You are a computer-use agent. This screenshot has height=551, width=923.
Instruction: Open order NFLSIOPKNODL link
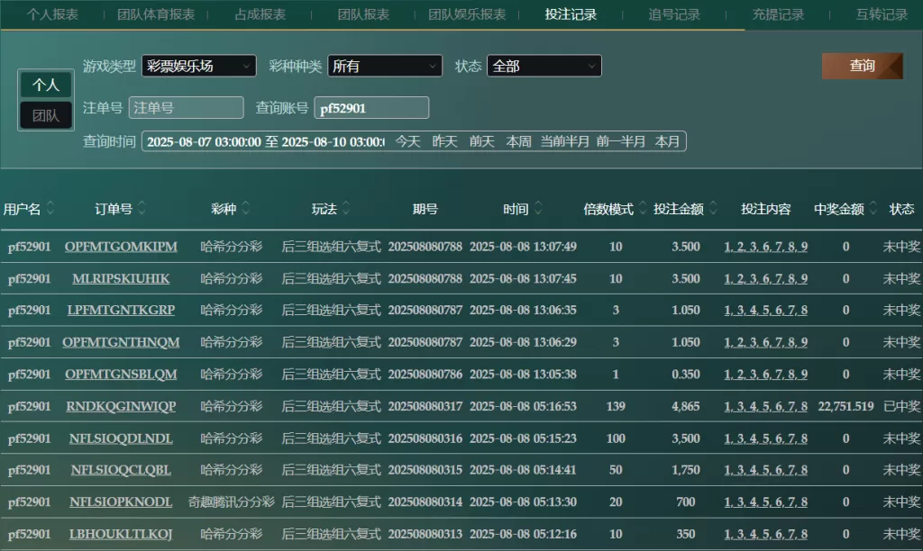[121, 501]
